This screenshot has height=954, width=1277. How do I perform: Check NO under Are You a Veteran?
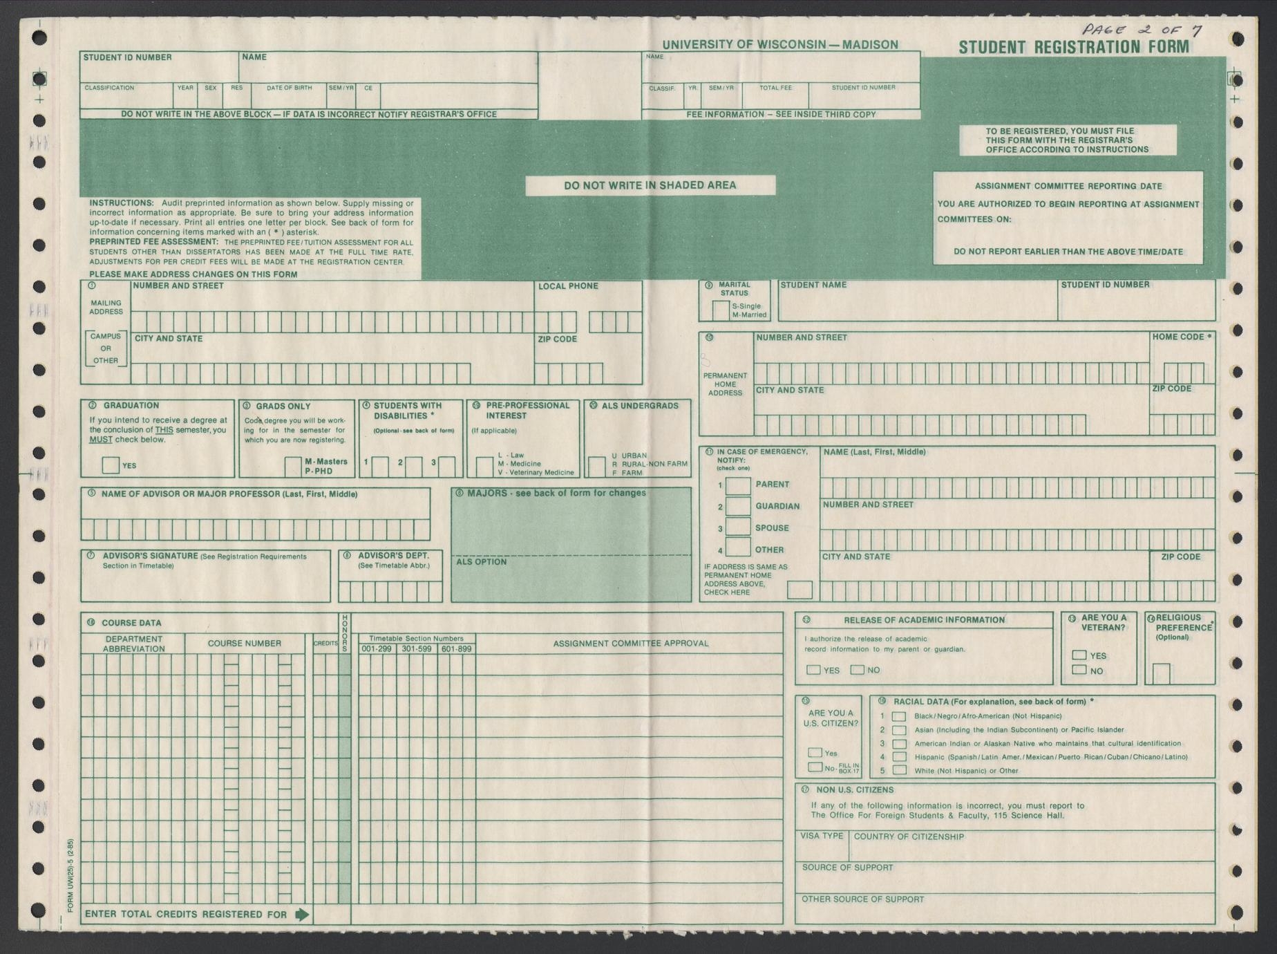pyautogui.click(x=1079, y=670)
